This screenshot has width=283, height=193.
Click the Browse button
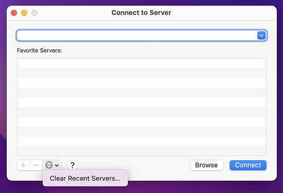pos(206,165)
